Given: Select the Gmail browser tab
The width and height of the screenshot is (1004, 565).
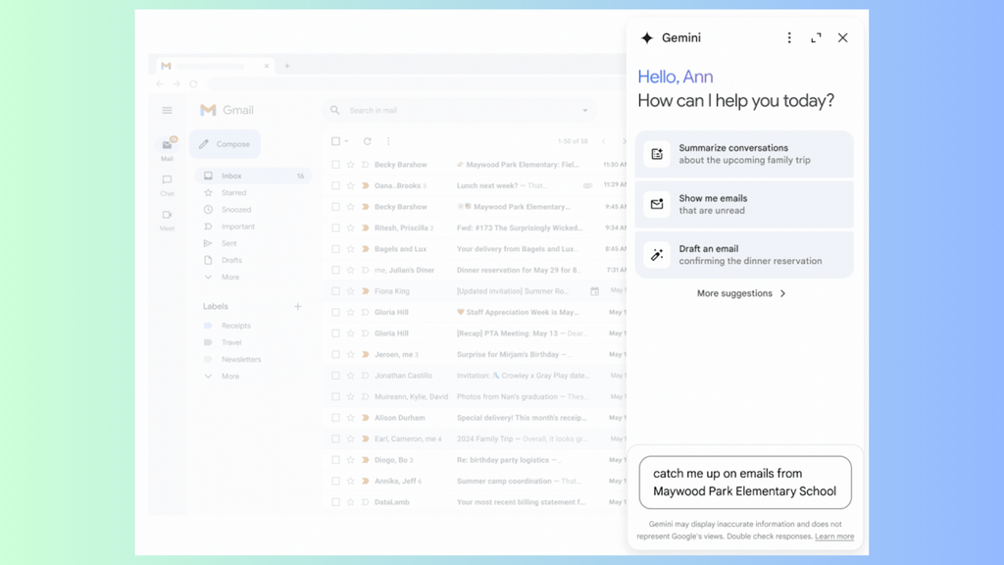Looking at the screenshot, I should point(215,66).
